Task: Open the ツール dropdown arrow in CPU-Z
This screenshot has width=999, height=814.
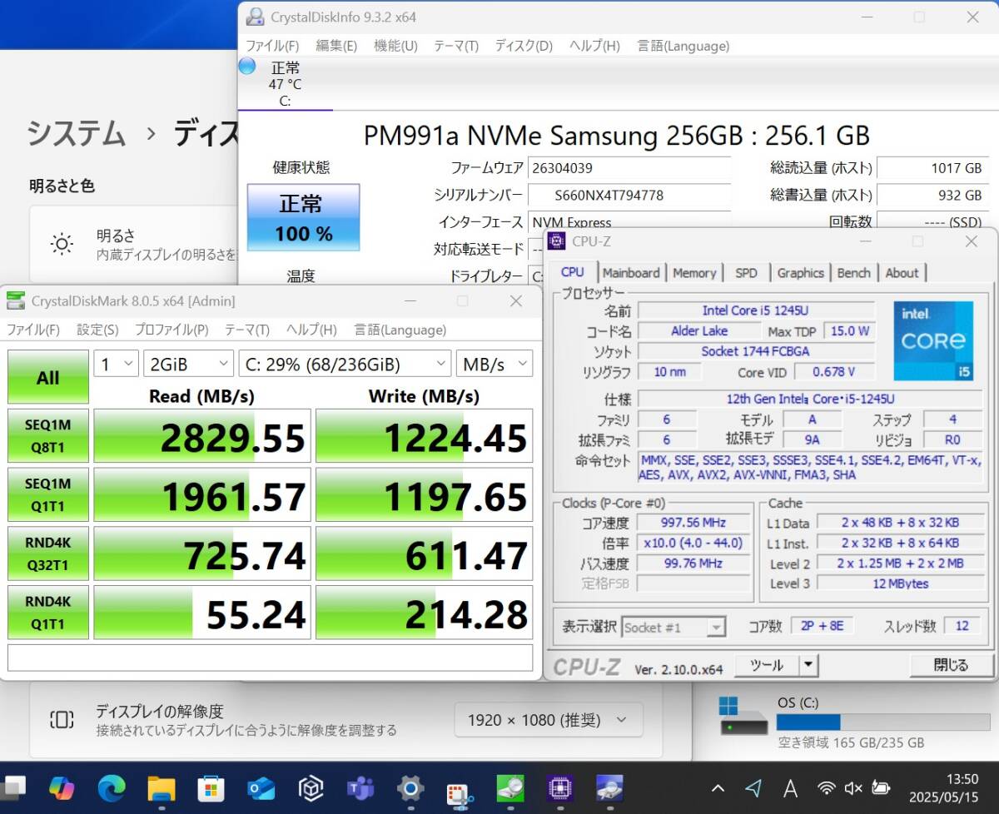Action: point(808,665)
